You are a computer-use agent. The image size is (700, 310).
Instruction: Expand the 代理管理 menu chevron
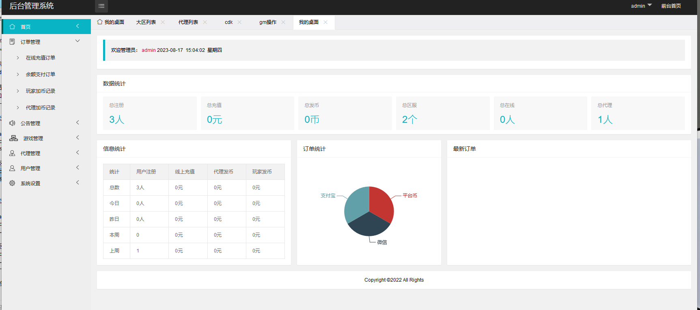(x=78, y=152)
